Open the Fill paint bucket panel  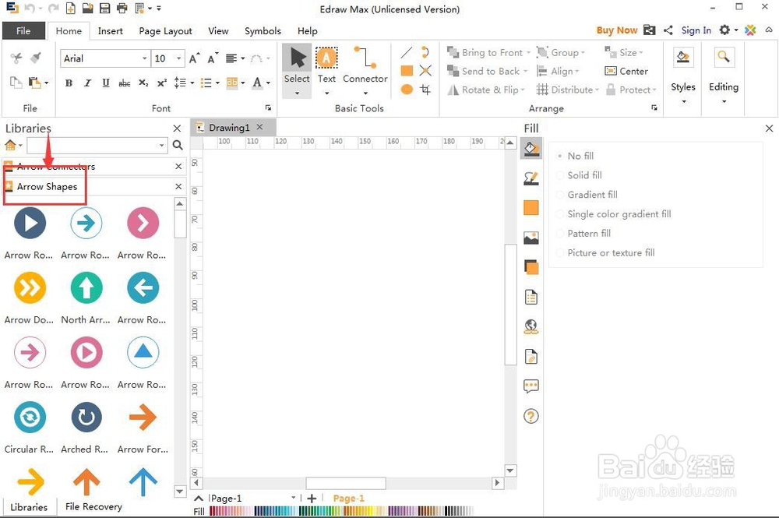[x=531, y=149]
